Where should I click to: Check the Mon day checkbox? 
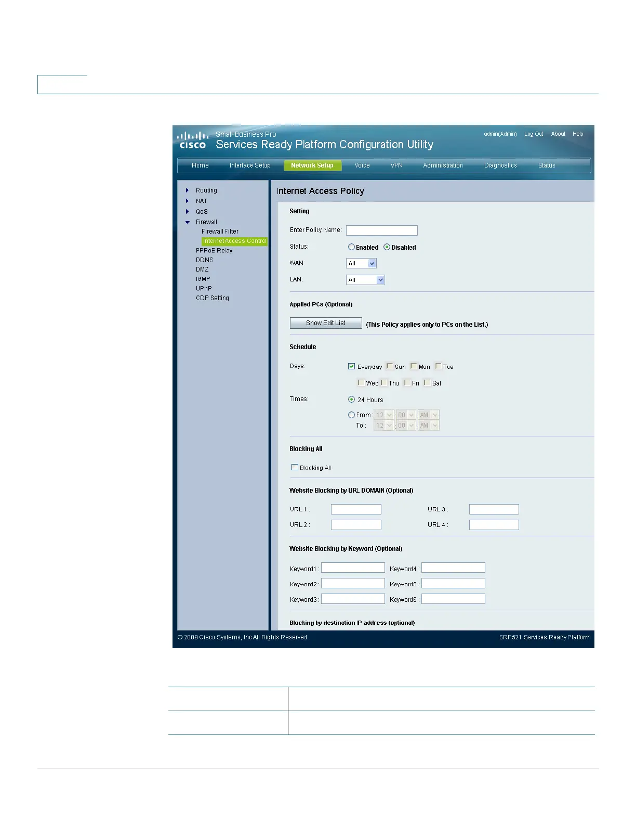[414, 366]
